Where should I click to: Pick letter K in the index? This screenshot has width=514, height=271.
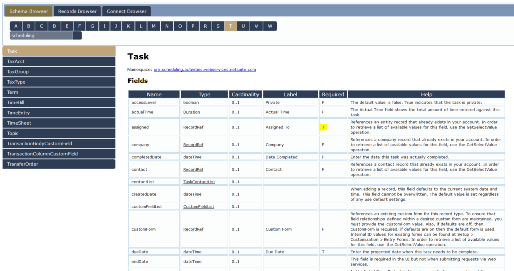pyautogui.click(x=128, y=26)
